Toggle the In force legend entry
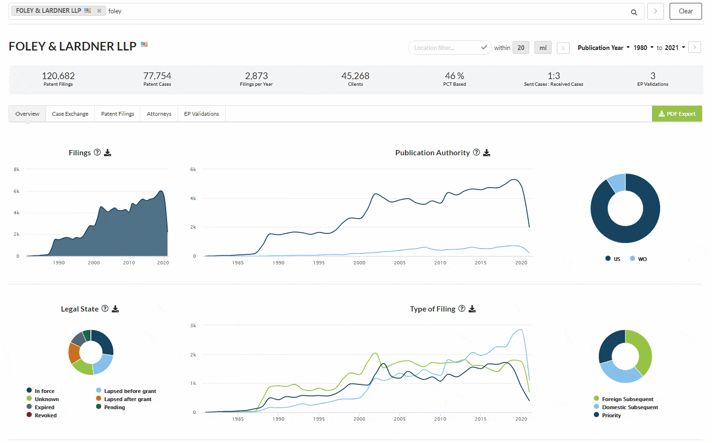The height and width of the screenshot is (443, 712). tap(40, 391)
